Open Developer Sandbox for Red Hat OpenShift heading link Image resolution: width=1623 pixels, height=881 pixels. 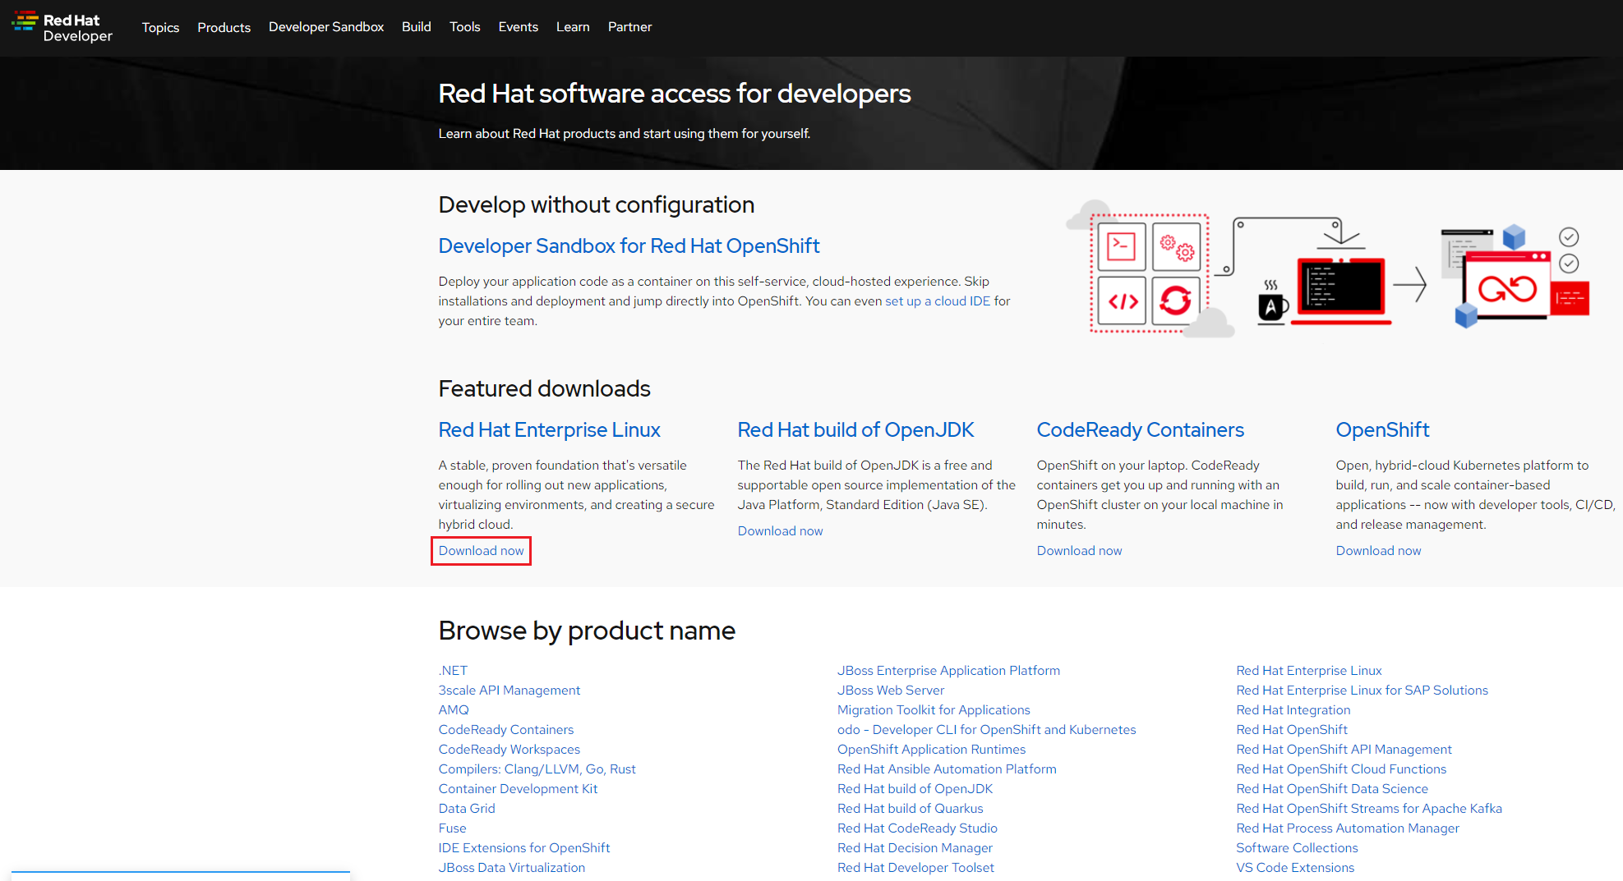click(x=629, y=246)
